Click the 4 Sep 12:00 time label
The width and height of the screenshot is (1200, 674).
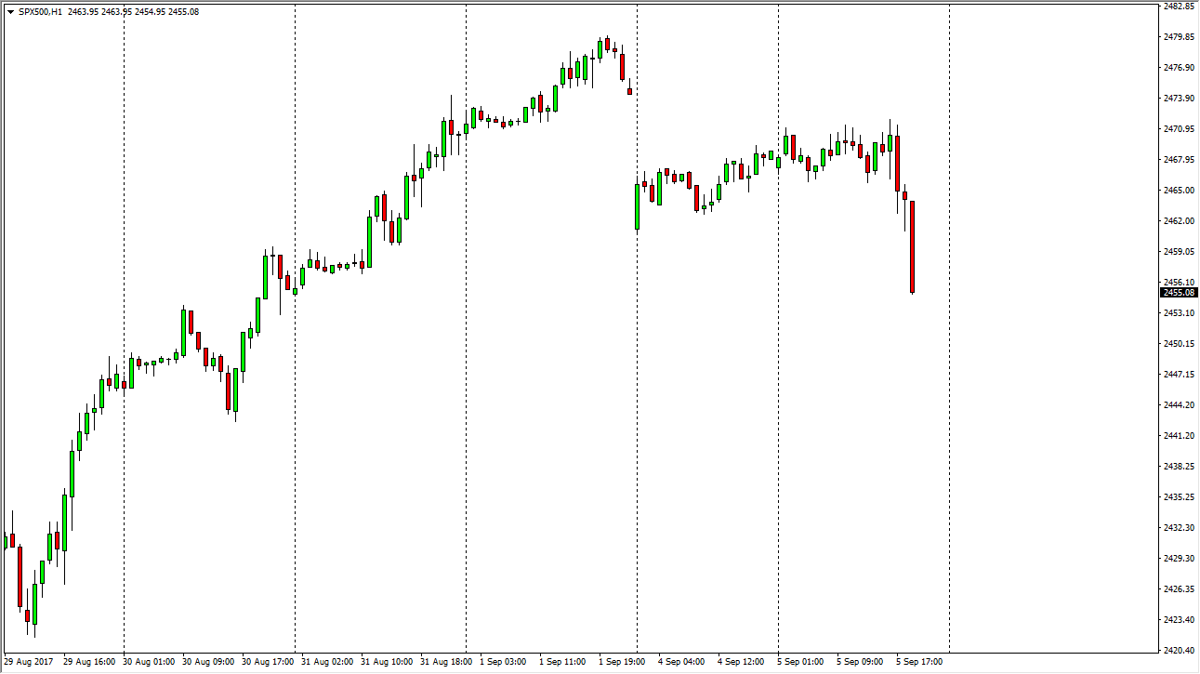[x=741, y=662]
